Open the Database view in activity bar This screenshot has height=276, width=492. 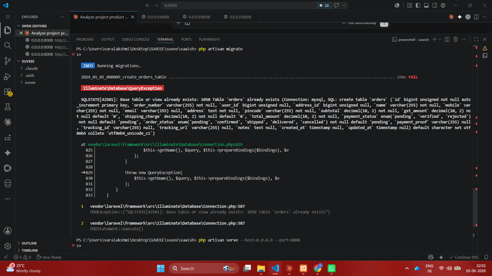tap(8, 183)
